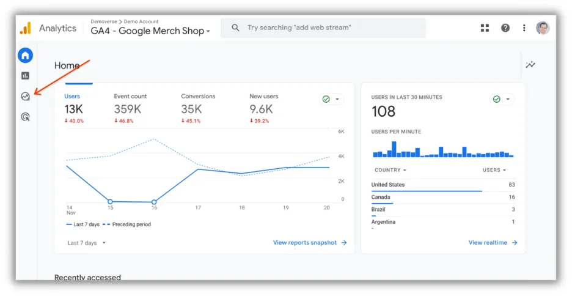Viewport: 572px width, 296px height.
Task: Click the Last 7 days legend item
Action: pyautogui.click(x=83, y=224)
